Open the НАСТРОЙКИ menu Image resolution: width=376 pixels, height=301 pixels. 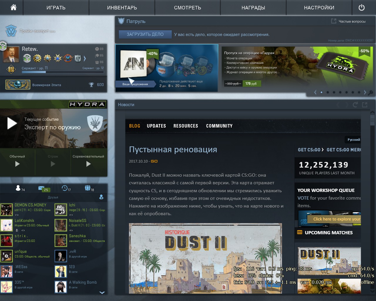(x=319, y=8)
